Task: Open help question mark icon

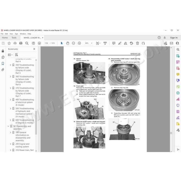Action: tap(159, 37)
